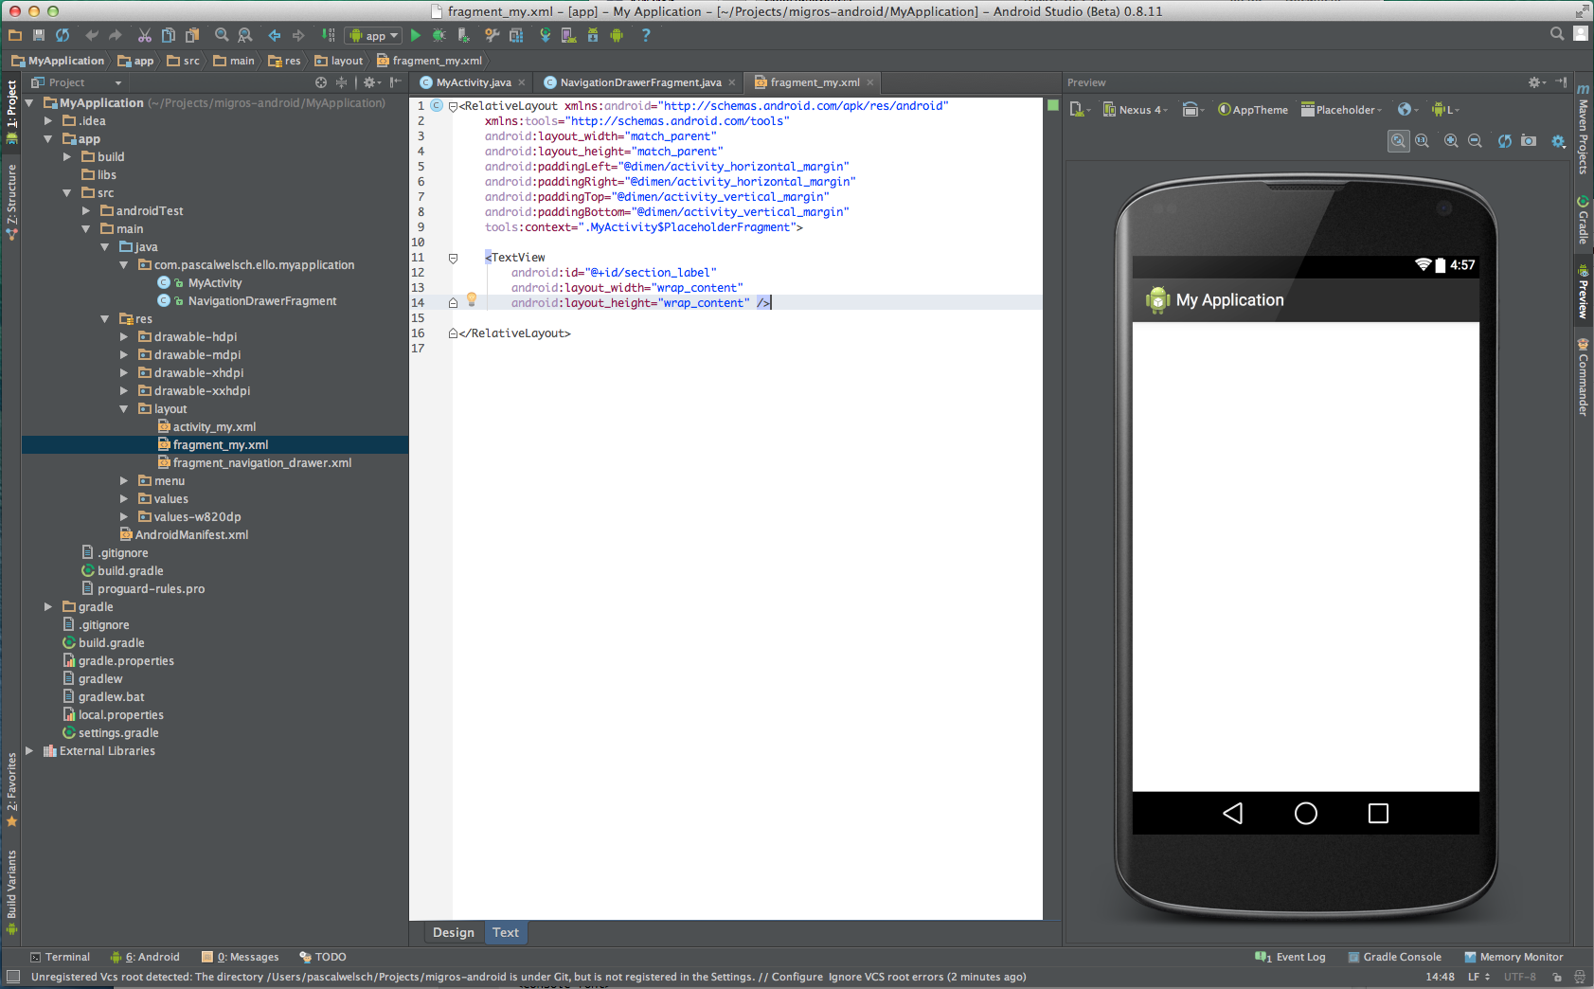Open the Nexus 4 device dropdown
This screenshot has width=1594, height=989.
click(1136, 110)
